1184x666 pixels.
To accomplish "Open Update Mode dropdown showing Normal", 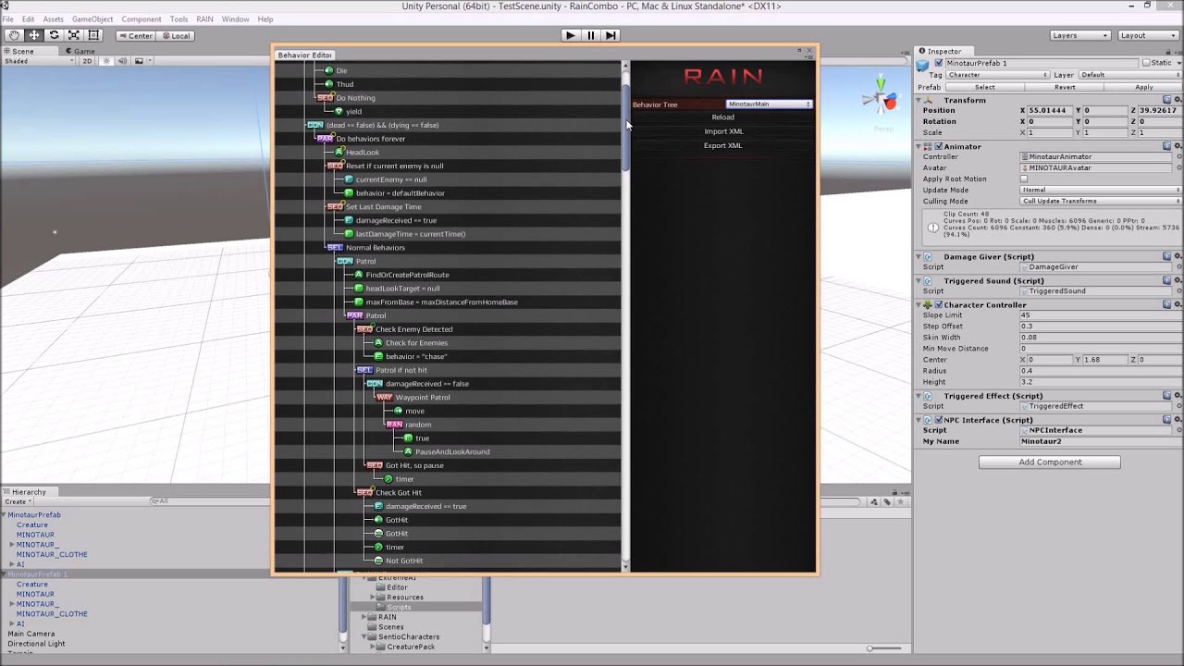I will [x=1101, y=190].
